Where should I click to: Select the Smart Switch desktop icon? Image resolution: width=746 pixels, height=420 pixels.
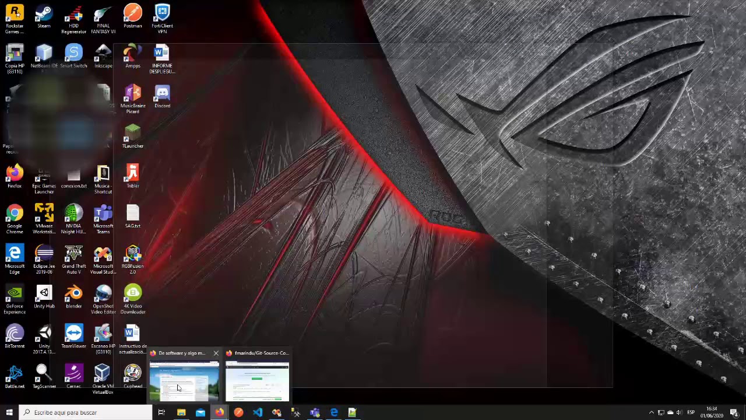(73, 56)
